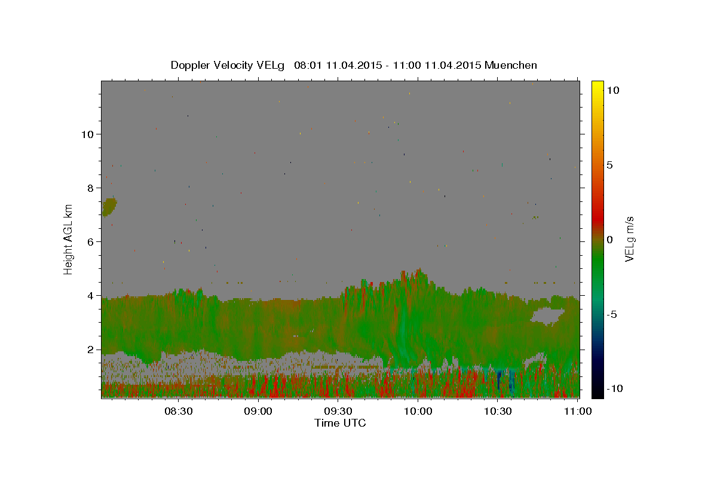Click the black bottom of the colorbar
This screenshot has height=478, width=717.
[x=597, y=393]
